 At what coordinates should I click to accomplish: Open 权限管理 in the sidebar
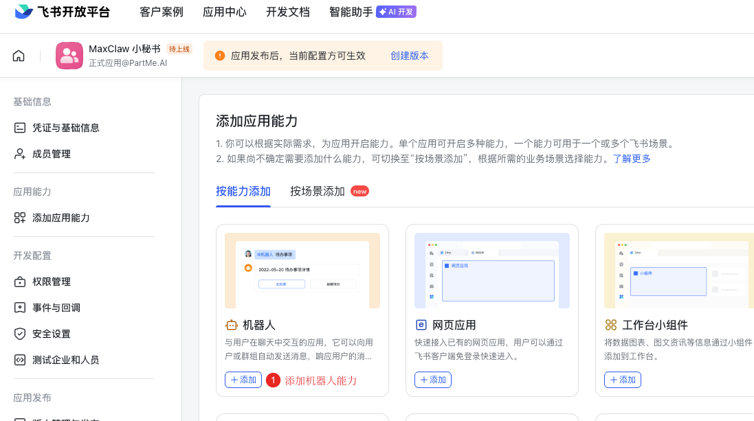51,282
